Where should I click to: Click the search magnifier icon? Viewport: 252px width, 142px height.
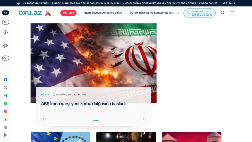pos(222,13)
